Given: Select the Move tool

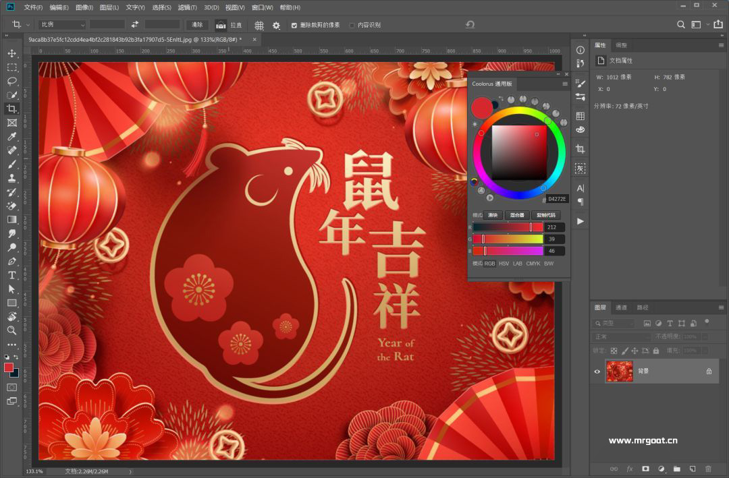Looking at the screenshot, I should (x=11, y=53).
